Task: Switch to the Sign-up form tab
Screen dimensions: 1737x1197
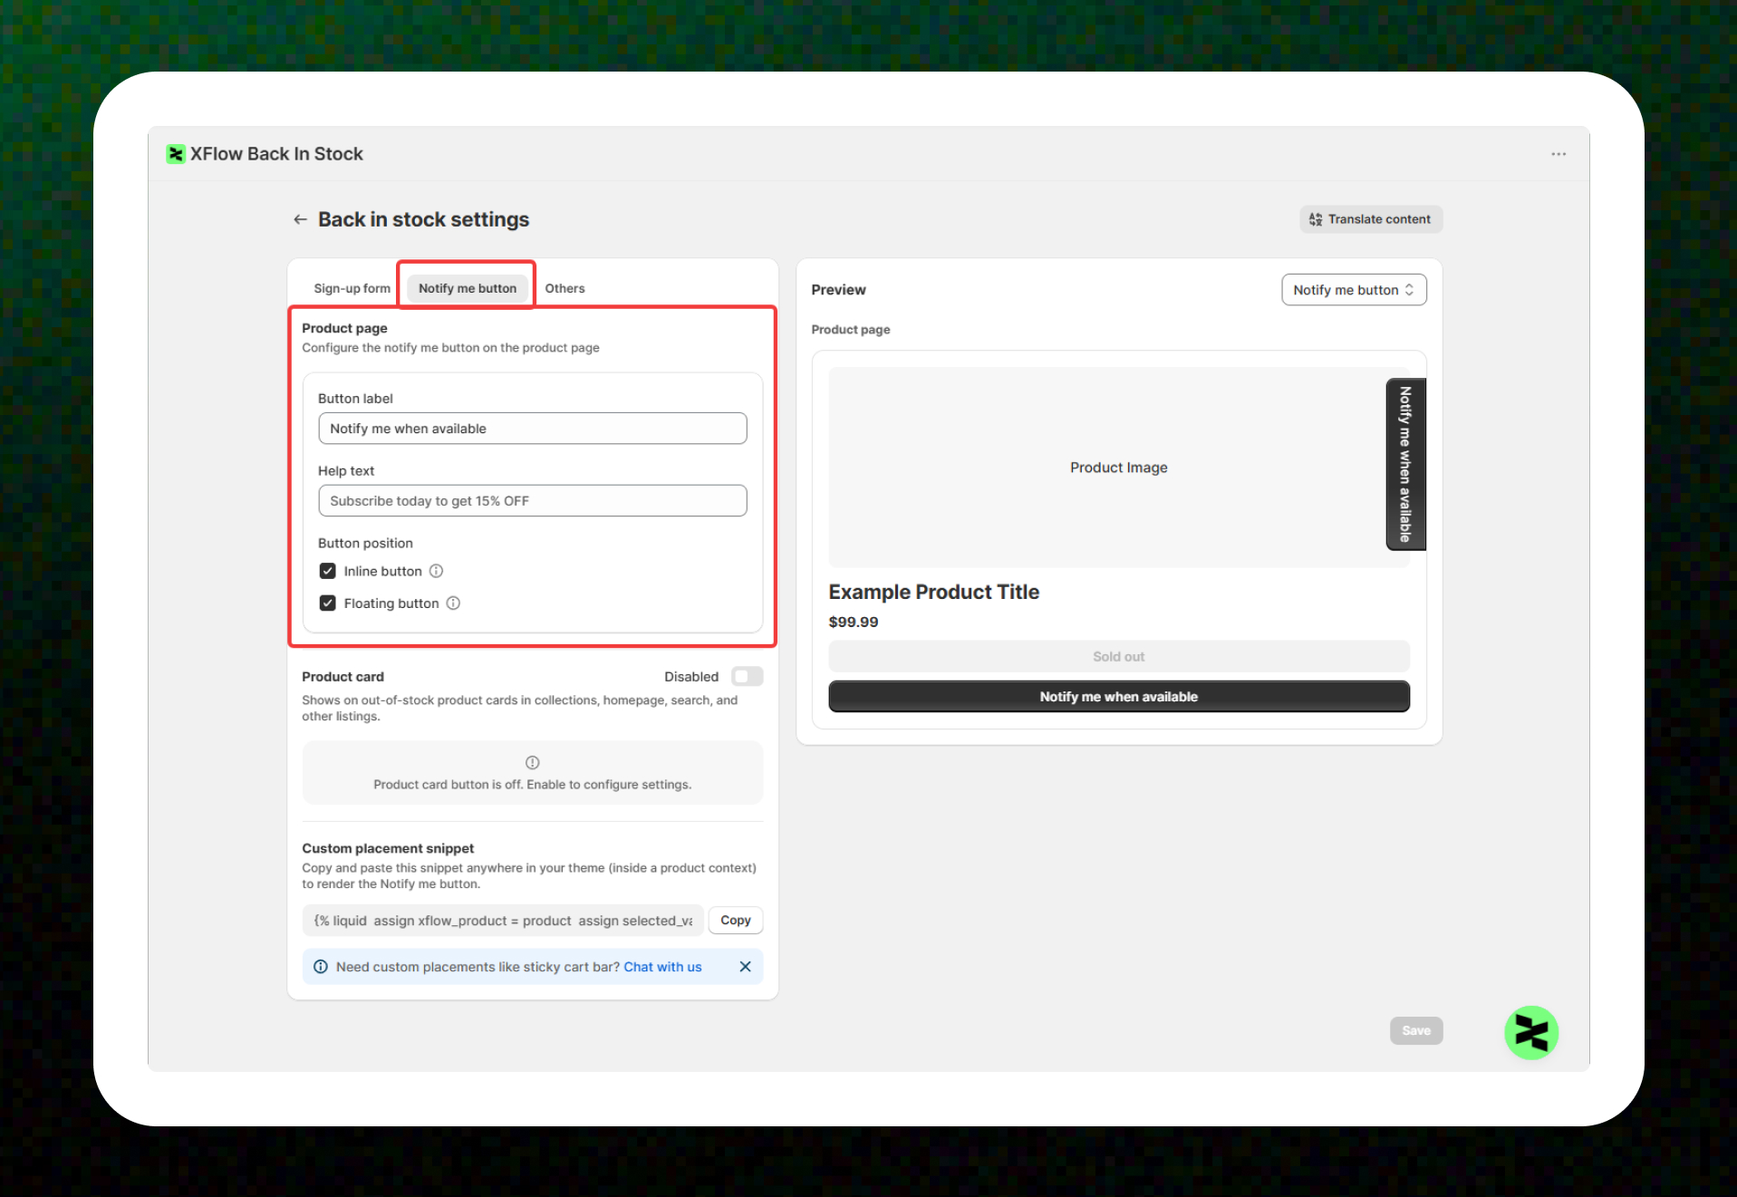Action: click(x=352, y=288)
